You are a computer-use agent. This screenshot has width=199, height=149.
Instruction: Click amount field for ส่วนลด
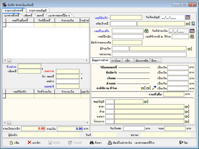(x=178, y=83)
